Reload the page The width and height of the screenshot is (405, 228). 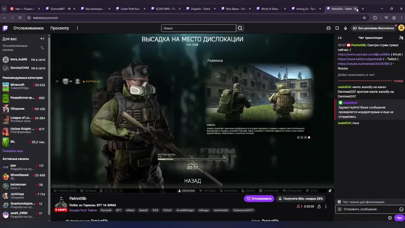coord(20,18)
